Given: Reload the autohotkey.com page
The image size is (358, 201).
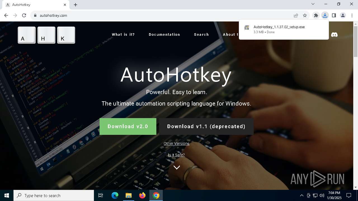Looking at the screenshot, I should coord(24,15).
